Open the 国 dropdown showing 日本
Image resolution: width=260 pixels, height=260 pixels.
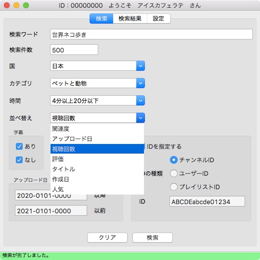(x=97, y=66)
